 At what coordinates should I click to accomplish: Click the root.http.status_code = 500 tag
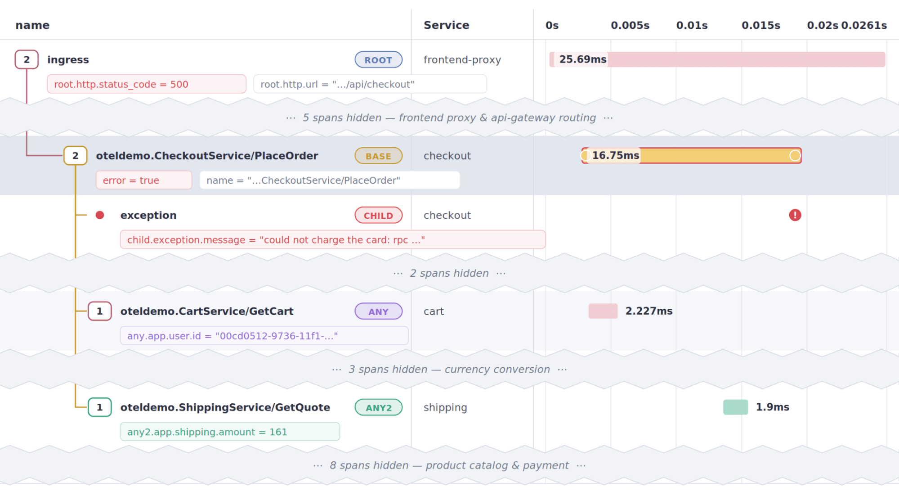click(x=147, y=84)
